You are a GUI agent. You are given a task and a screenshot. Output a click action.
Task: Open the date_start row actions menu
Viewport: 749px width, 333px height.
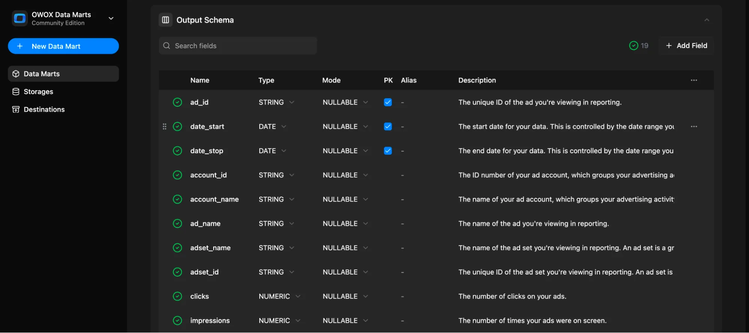click(x=694, y=126)
